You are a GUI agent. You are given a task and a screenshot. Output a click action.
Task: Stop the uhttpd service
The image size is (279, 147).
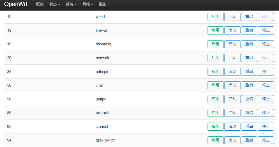tap(266, 99)
